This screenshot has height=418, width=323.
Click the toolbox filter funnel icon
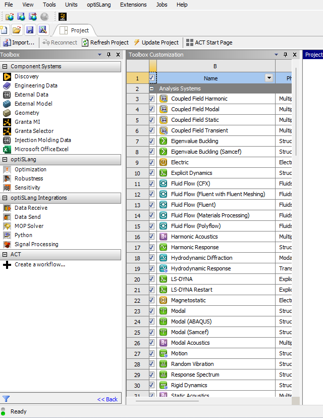tap(6, 399)
